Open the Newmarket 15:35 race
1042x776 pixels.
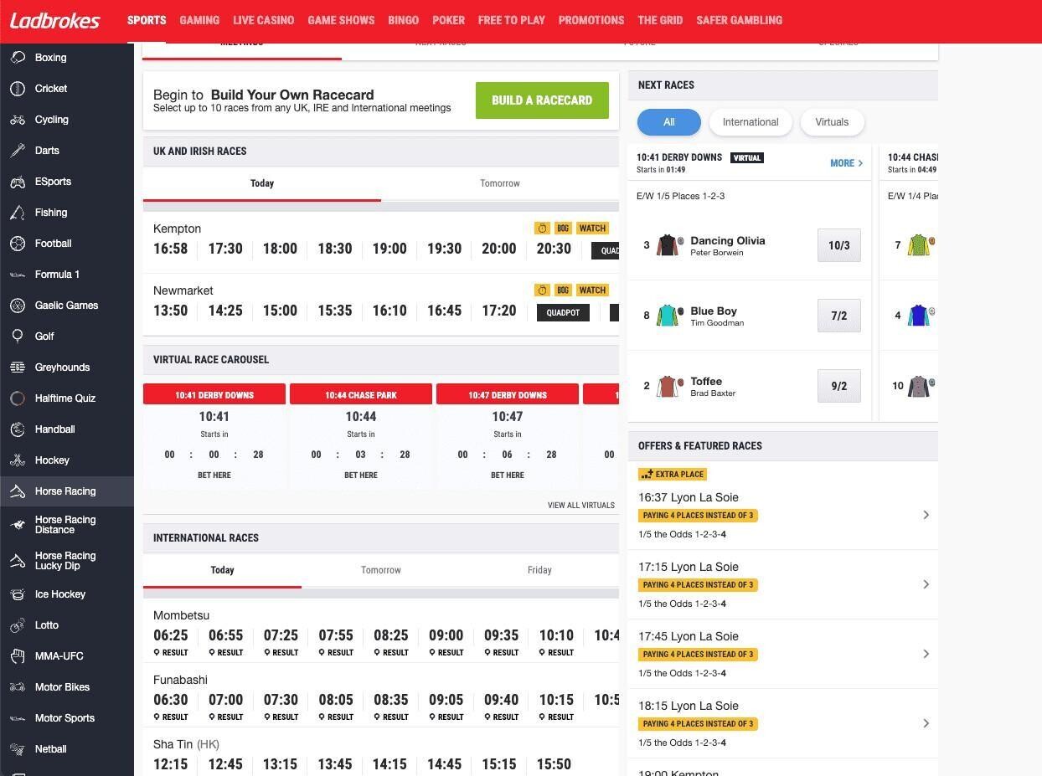(x=335, y=311)
